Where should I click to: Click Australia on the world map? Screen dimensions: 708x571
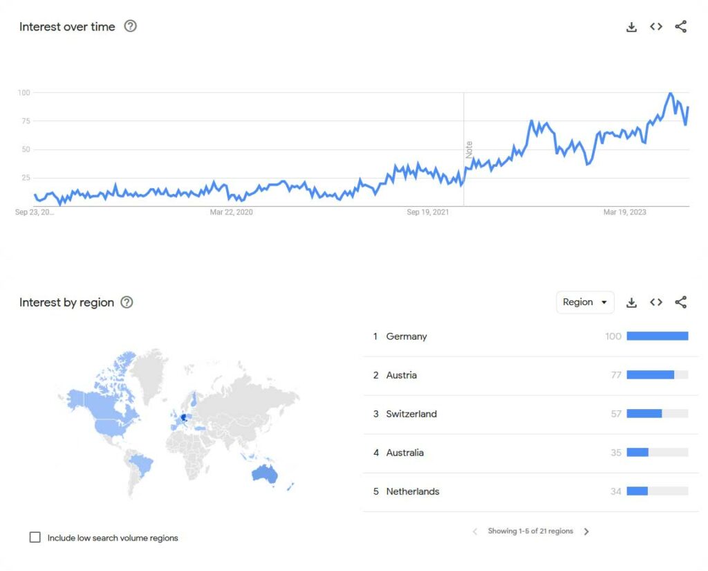(265, 474)
